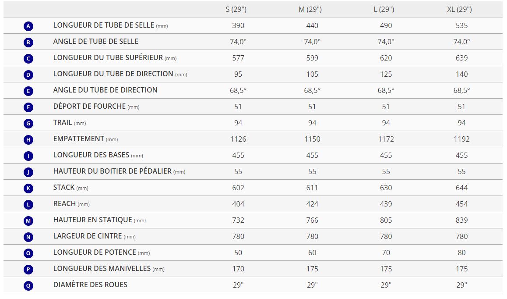507x299 pixels.
Task: Click the P badge for crank length
Action: pos(28,270)
